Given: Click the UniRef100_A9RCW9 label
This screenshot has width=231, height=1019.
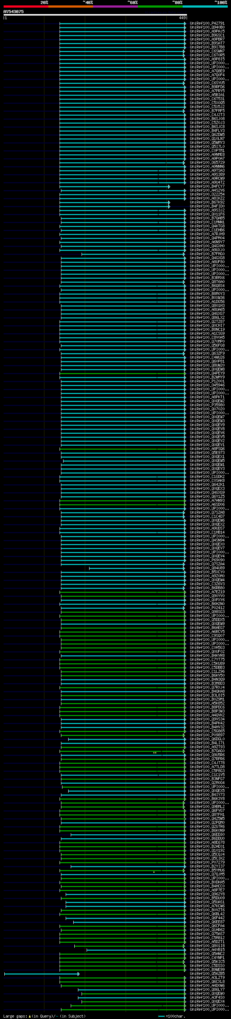Looking at the screenshot, I should click(x=207, y=179).
